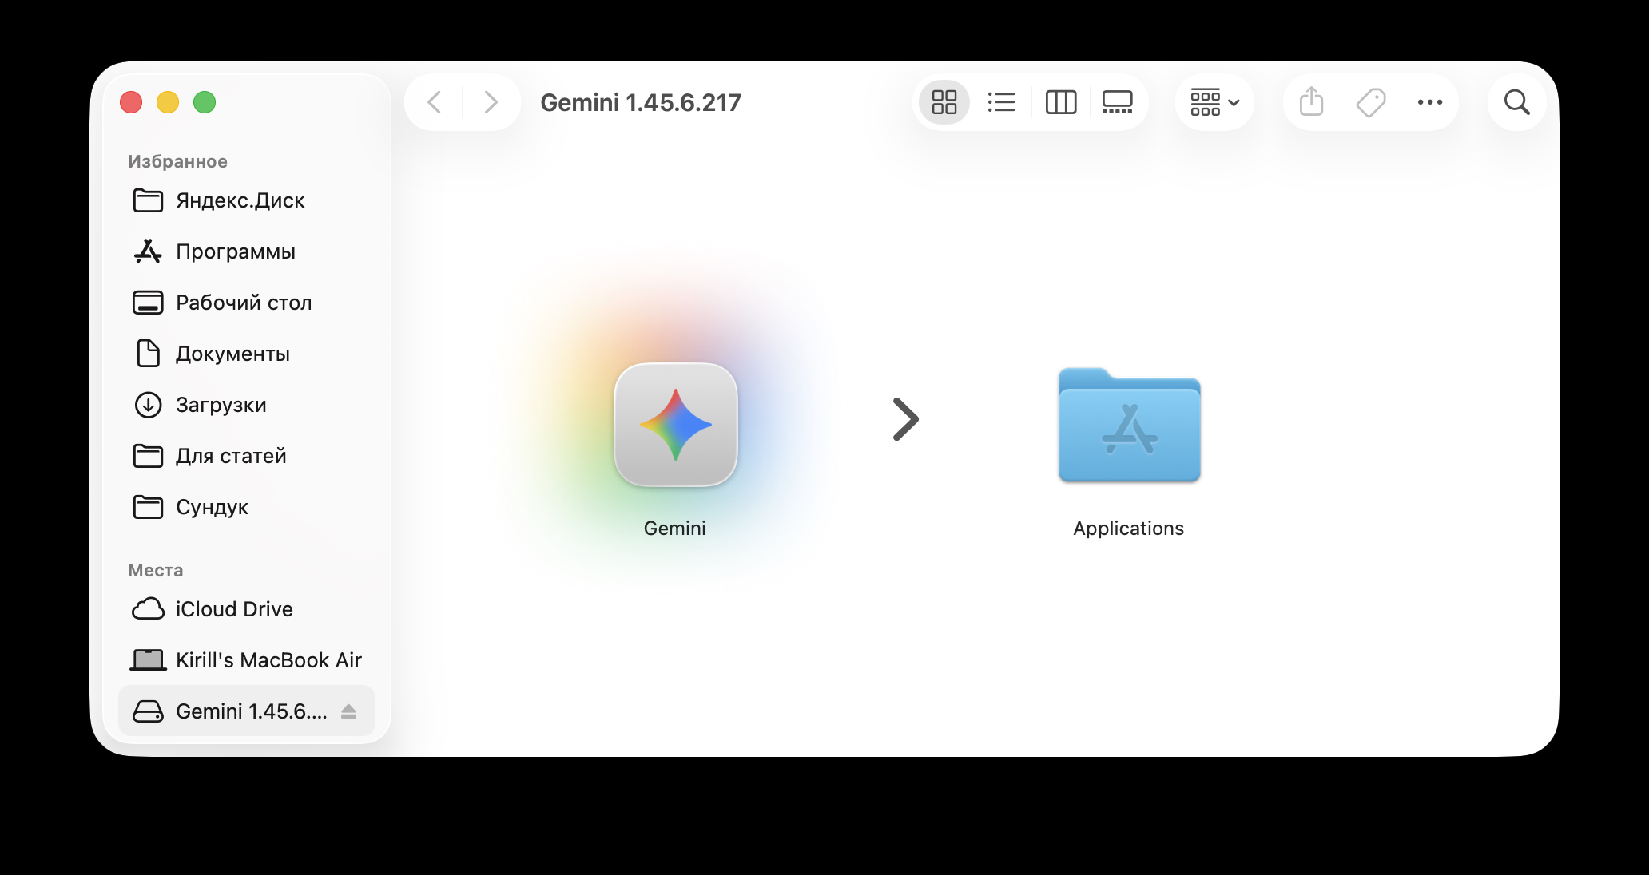Switch to column view
Screen dimensions: 1649x875
(x=1061, y=102)
